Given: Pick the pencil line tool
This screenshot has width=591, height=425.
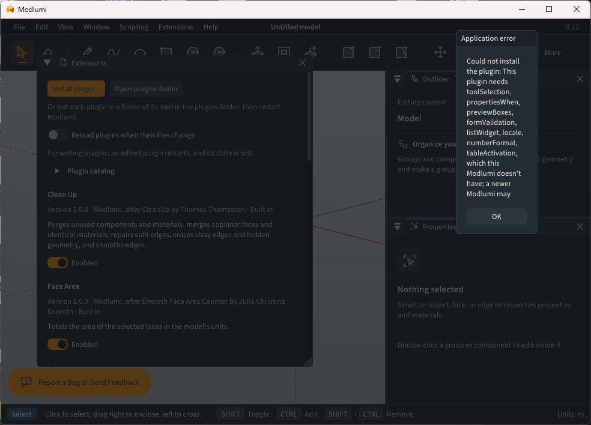Looking at the screenshot, I should [87, 52].
